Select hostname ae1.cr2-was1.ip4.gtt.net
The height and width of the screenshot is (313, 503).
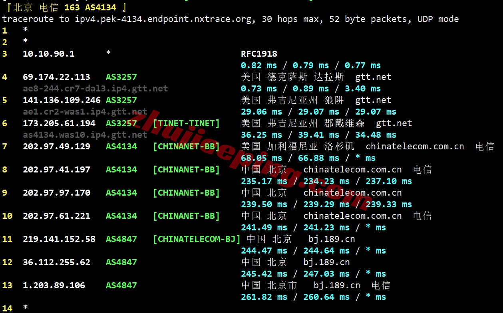click(x=85, y=112)
